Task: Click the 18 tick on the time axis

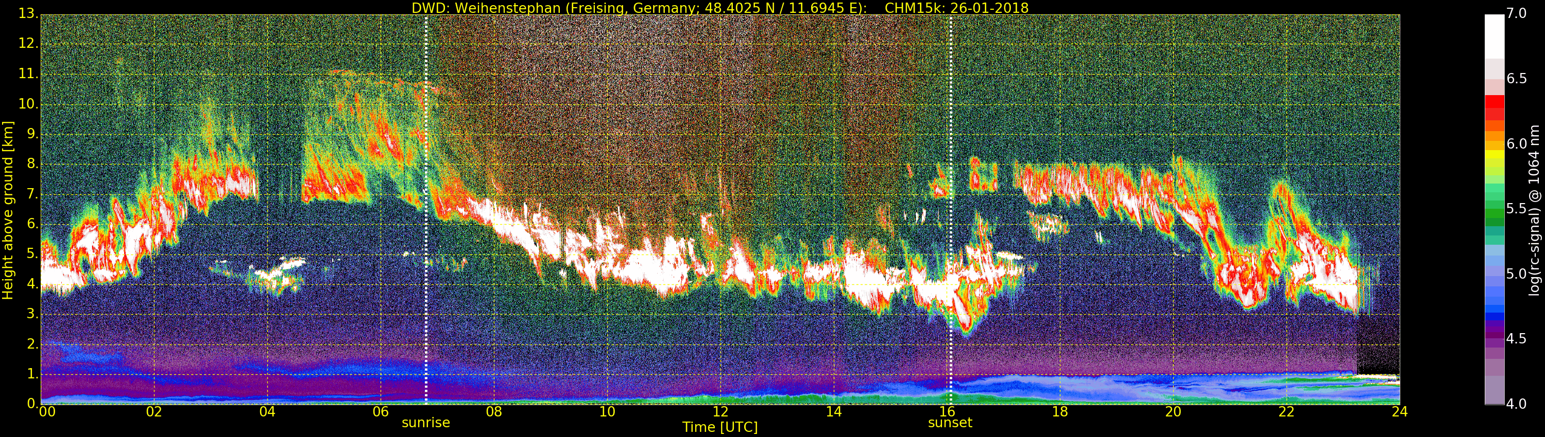Action: [1060, 412]
